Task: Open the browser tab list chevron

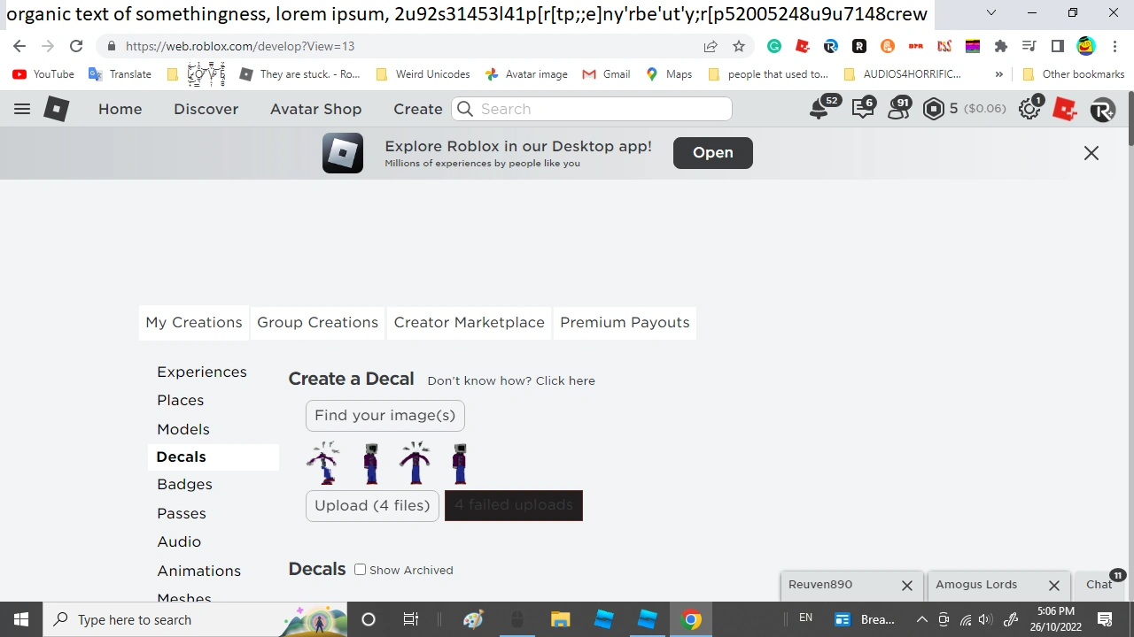Action: (x=991, y=13)
